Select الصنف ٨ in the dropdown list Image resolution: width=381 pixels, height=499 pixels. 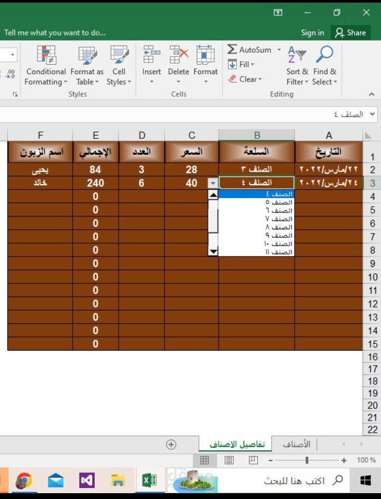point(256,227)
